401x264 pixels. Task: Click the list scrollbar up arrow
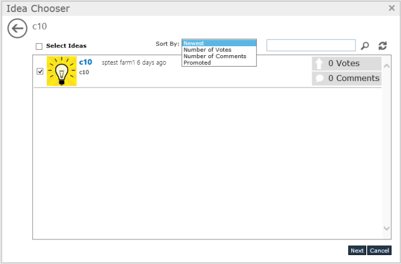tap(387, 66)
